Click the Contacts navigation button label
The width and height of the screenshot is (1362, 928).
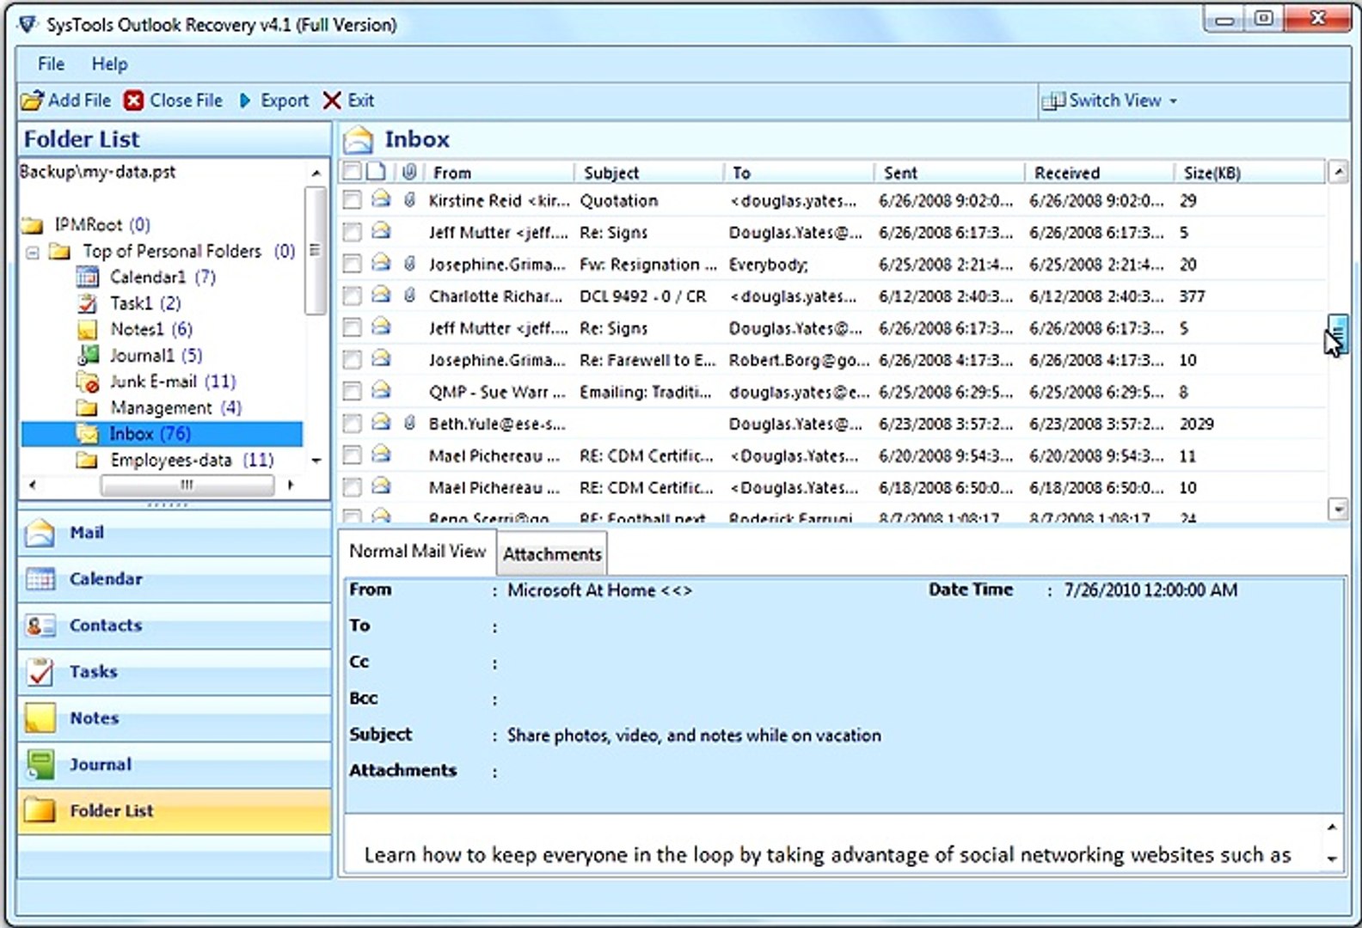[x=105, y=626]
